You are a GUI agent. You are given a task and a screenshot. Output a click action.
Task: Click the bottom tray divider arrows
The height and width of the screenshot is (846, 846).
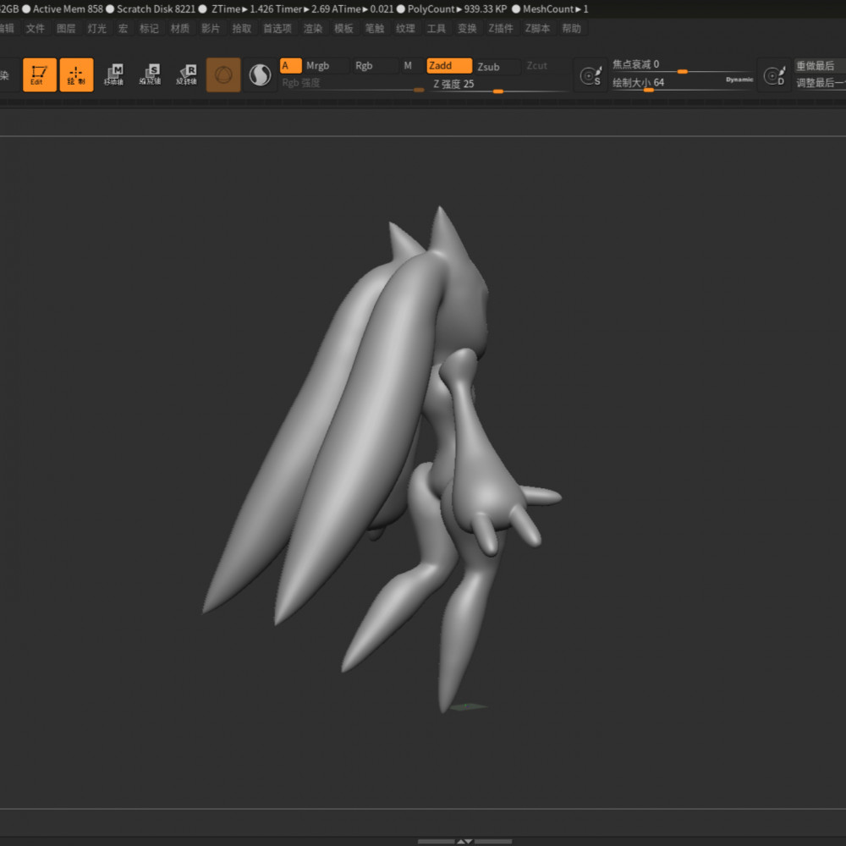tap(464, 841)
